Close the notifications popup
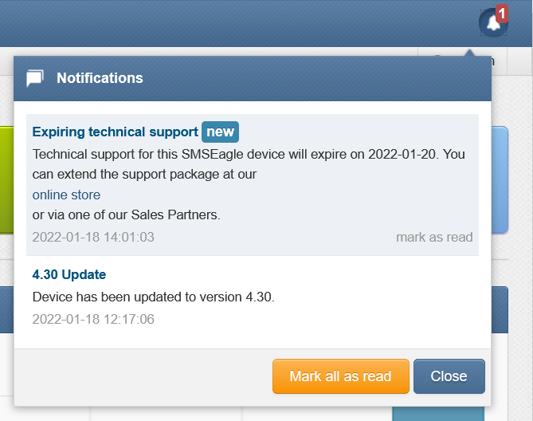Viewport: 533px width, 421px height. coord(449,376)
